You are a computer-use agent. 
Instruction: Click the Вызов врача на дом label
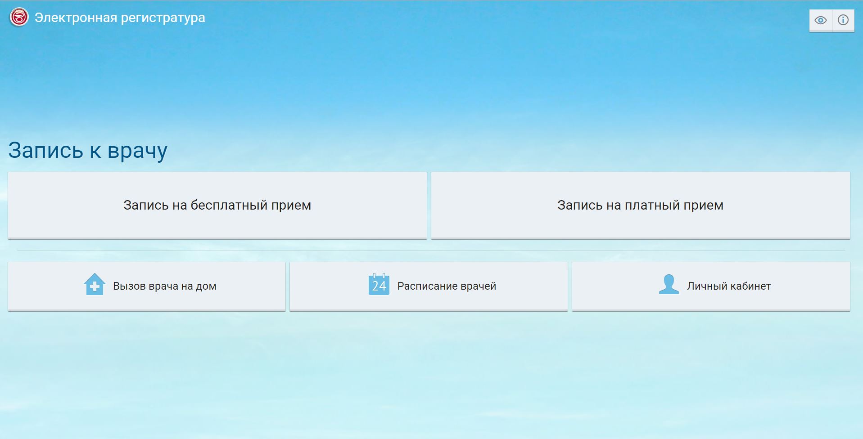[x=164, y=286]
